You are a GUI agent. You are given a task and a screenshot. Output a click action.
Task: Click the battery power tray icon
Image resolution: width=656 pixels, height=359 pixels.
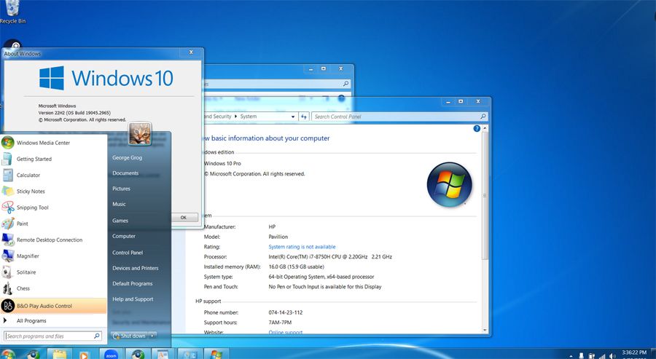point(592,356)
